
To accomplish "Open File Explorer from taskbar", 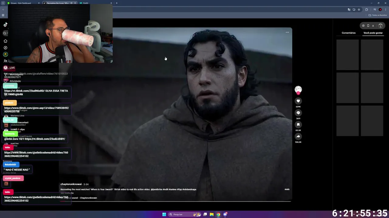I will (x=212, y=214).
